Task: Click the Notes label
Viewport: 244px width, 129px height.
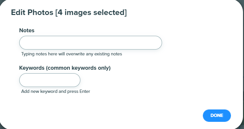Action: (x=27, y=30)
